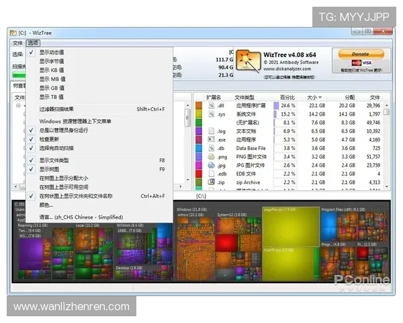Click 'Data Base File' type cell
The image size is (403, 323).
251,148
